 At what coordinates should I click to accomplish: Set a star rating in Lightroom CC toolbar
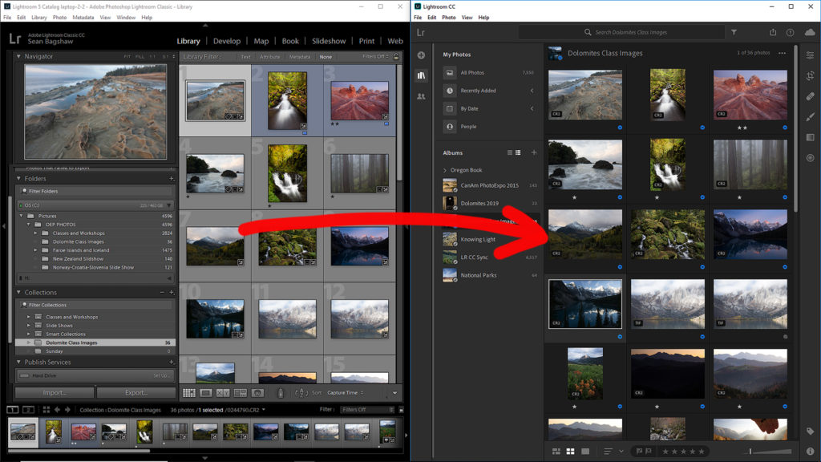683,451
